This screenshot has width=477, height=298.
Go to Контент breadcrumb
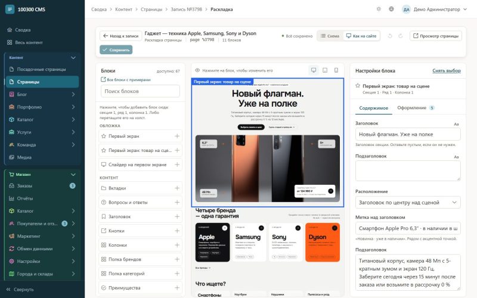(x=123, y=10)
